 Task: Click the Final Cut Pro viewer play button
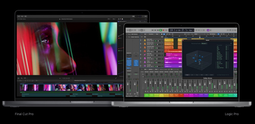(60, 78)
